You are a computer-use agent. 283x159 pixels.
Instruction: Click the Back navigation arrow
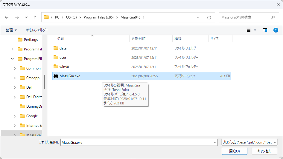7,17
